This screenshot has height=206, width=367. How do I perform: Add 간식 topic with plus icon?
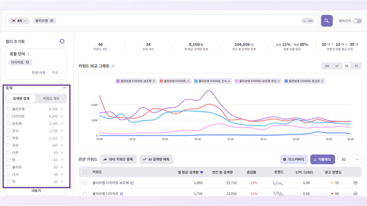click(x=62, y=131)
